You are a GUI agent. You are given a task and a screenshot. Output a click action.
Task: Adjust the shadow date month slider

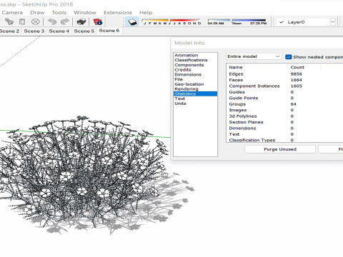click(x=171, y=22)
